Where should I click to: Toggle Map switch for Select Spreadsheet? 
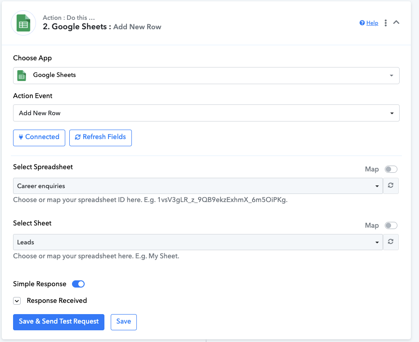(391, 169)
